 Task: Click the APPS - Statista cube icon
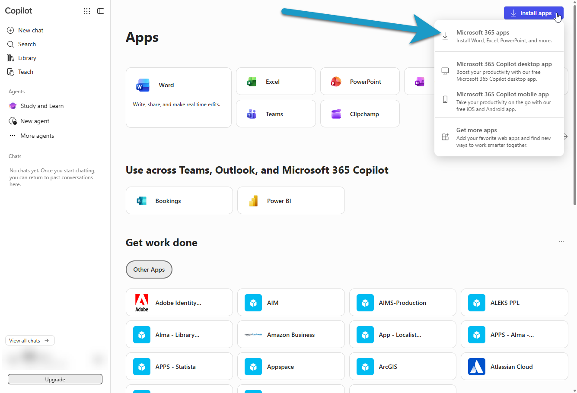[x=142, y=367]
